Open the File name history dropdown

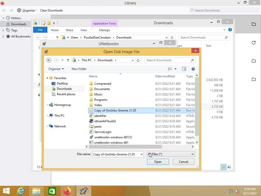click(x=141, y=154)
